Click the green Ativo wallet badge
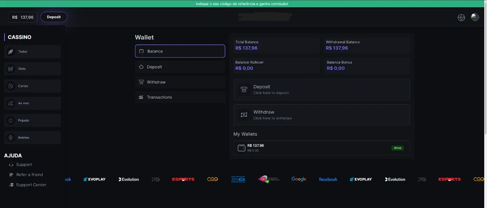 [398, 148]
